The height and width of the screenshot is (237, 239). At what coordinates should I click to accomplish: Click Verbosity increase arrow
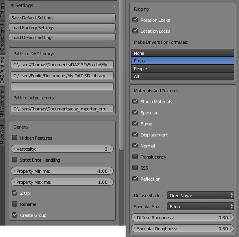click(x=111, y=149)
